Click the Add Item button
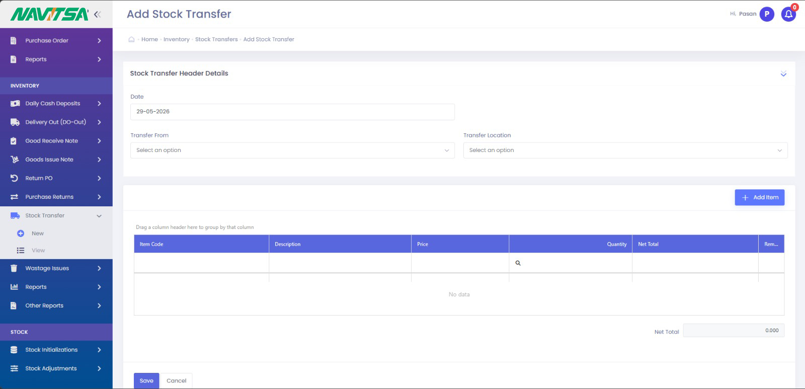 tap(760, 197)
